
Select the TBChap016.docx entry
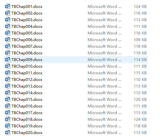coord(27,106)
